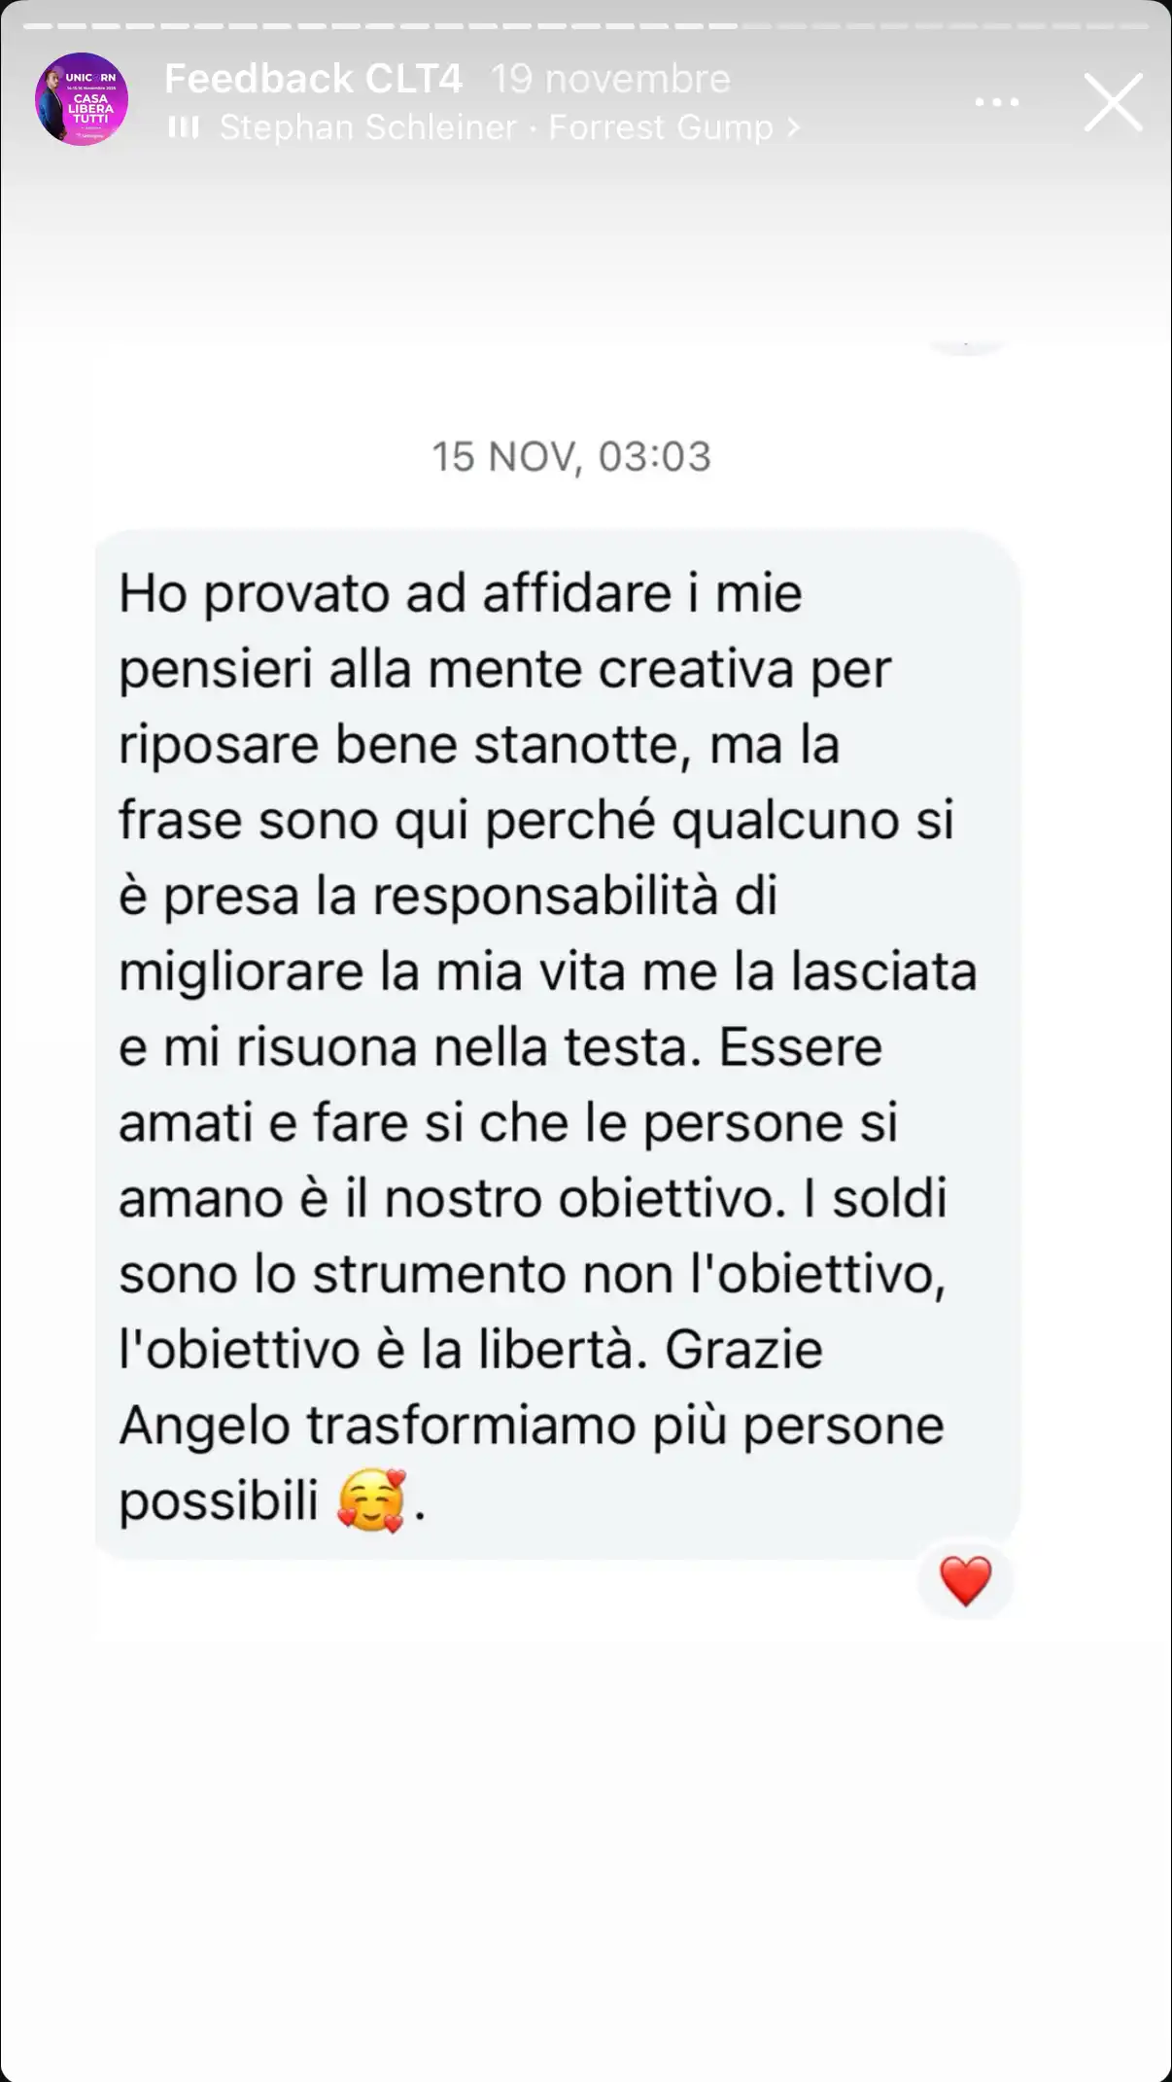Image resolution: width=1172 pixels, height=2082 pixels.
Task: Open the three-dot more options menu
Action: (997, 102)
